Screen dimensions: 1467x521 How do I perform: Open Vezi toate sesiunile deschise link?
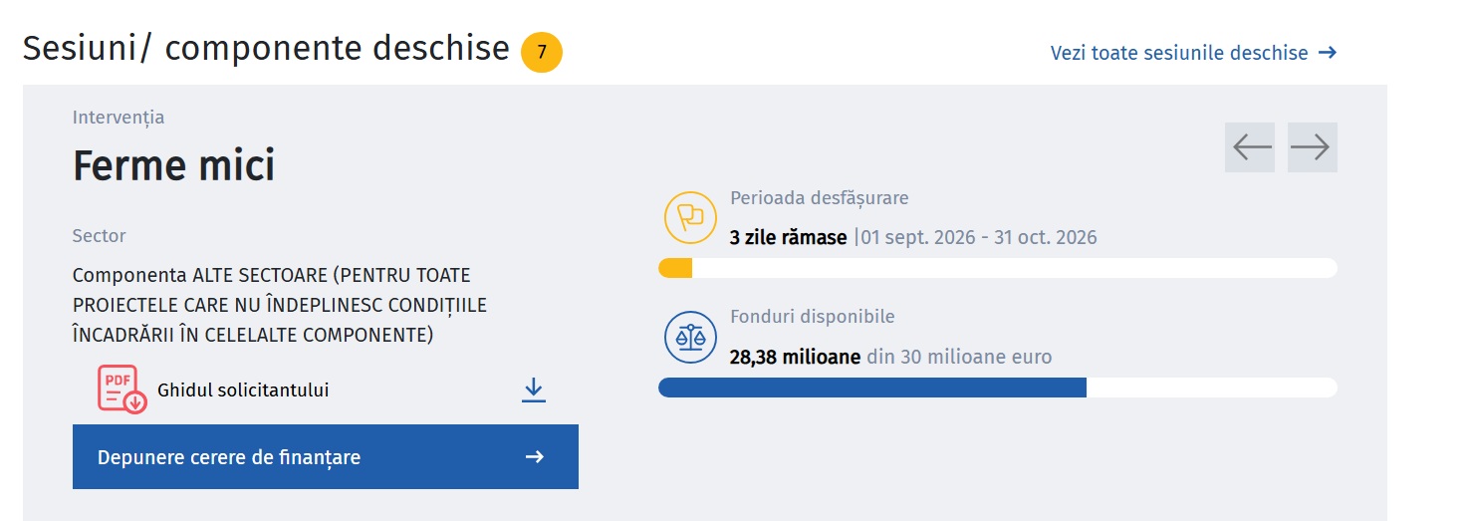[1193, 53]
